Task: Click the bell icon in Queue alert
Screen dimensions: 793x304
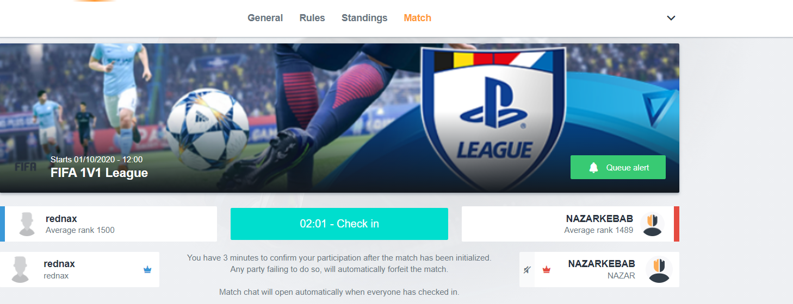Action: click(593, 168)
